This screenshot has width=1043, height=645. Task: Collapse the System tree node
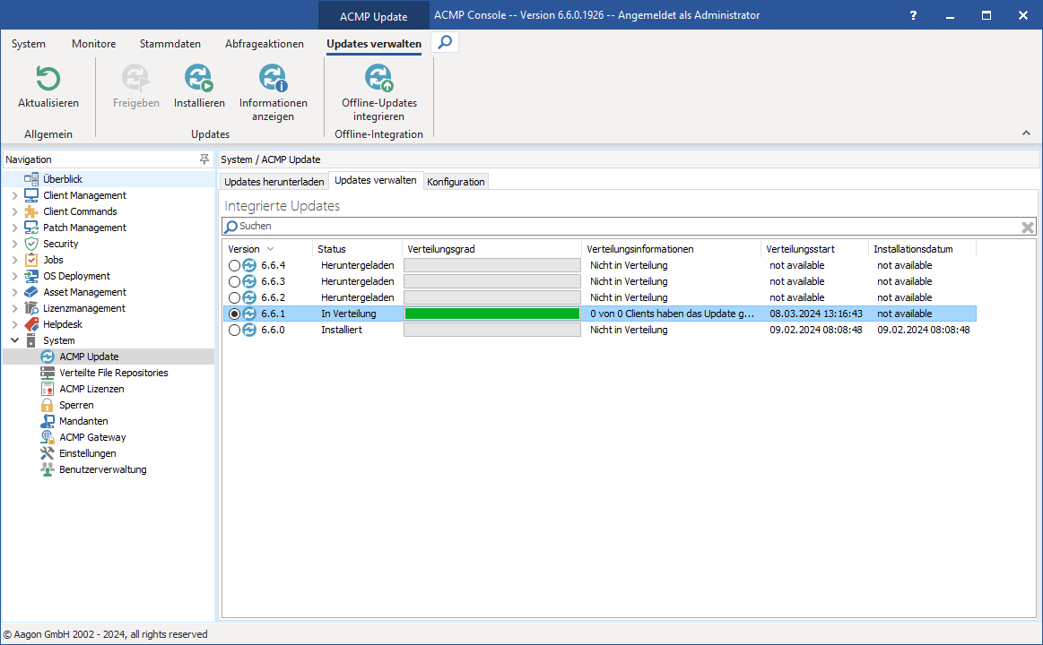click(14, 340)
